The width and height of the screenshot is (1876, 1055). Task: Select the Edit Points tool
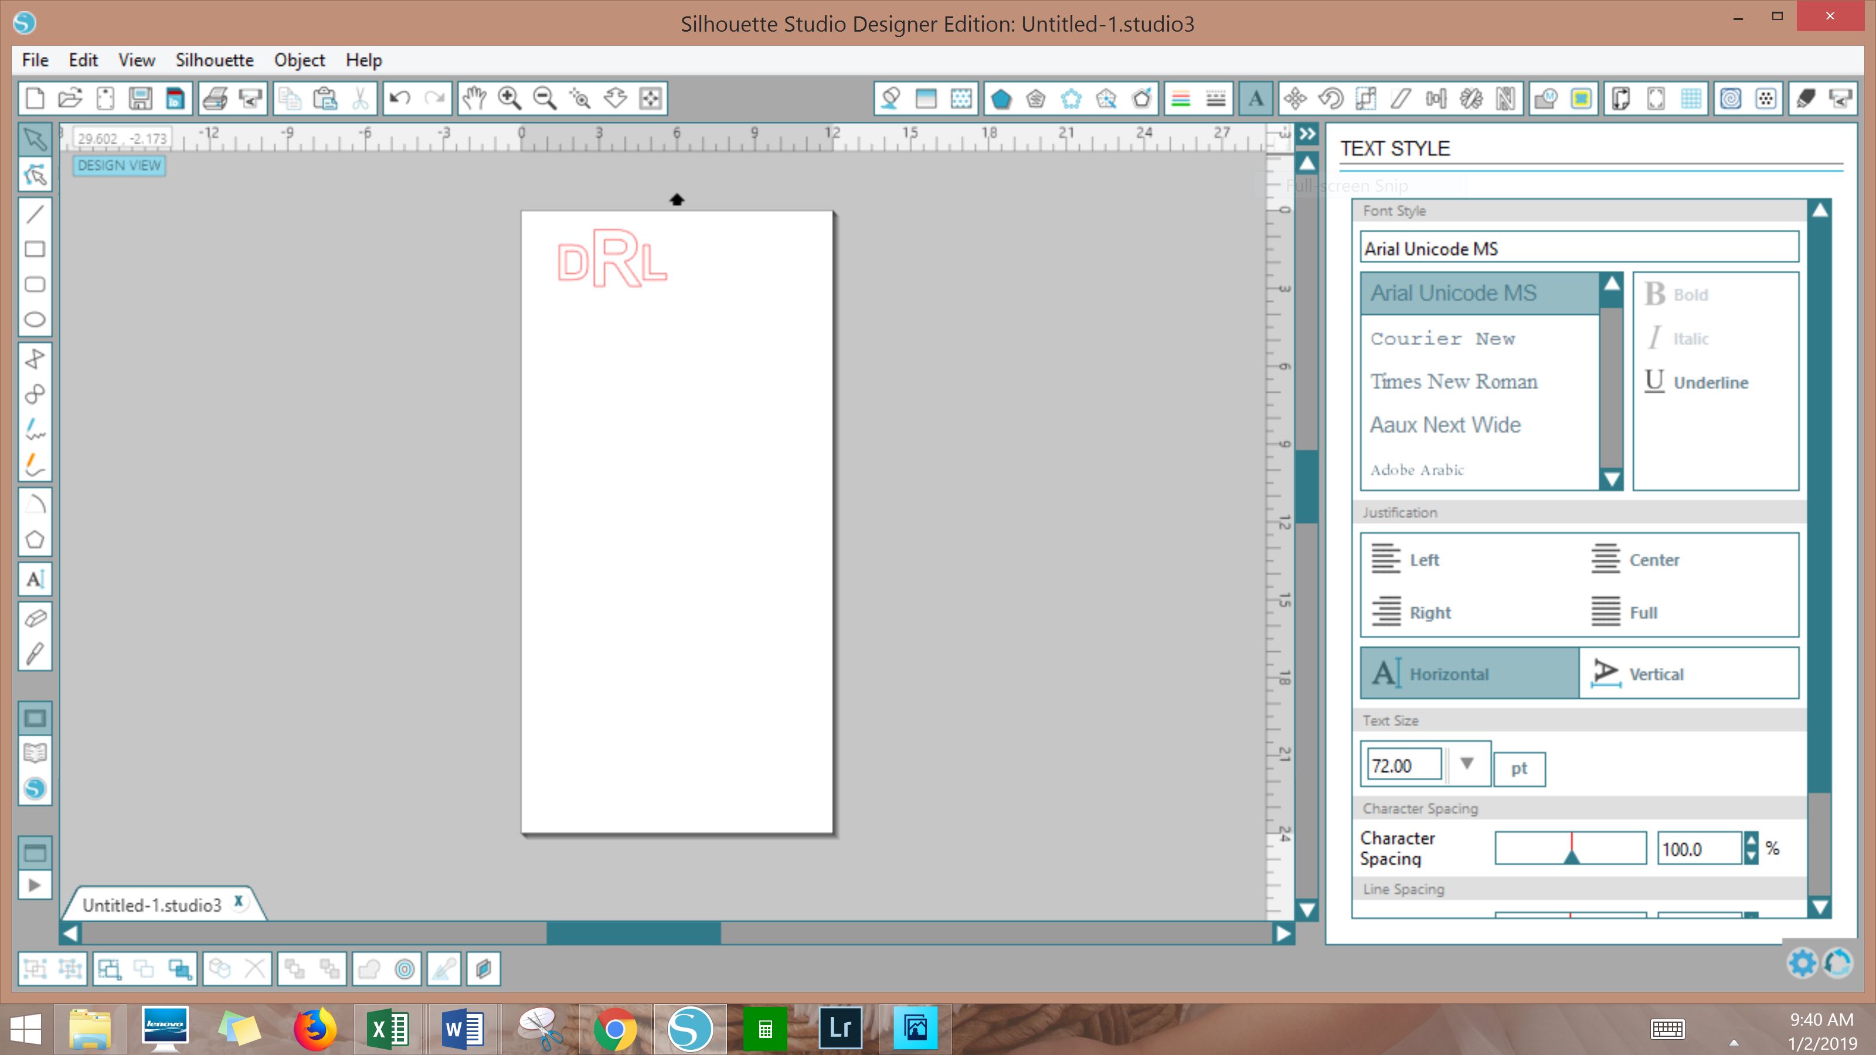[34, 175]
